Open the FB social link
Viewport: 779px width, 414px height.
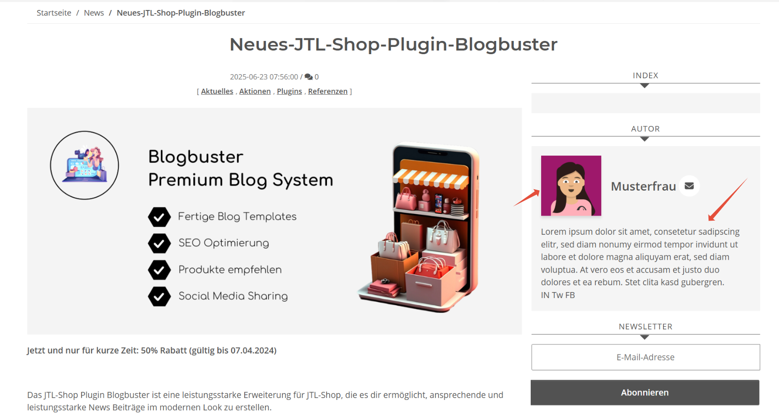[570, 295]
